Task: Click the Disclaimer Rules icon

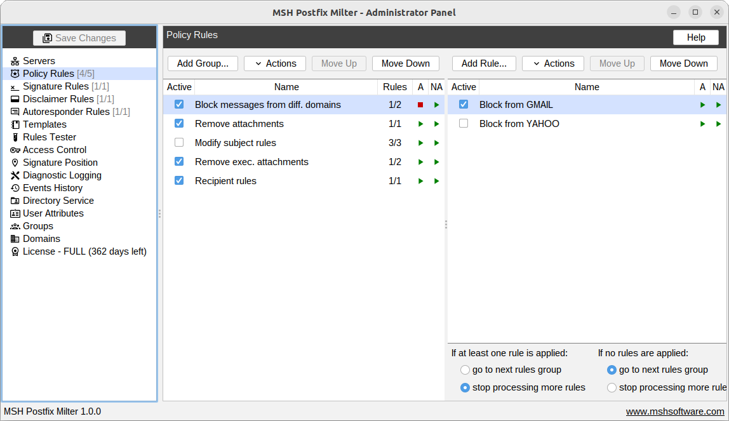Action: point(15,99)
